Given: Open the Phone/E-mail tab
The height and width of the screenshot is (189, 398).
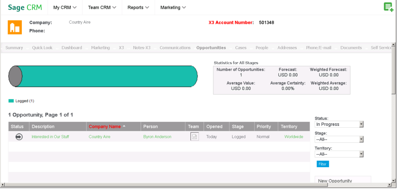Looking at the screenshot, I should [319, 48].
